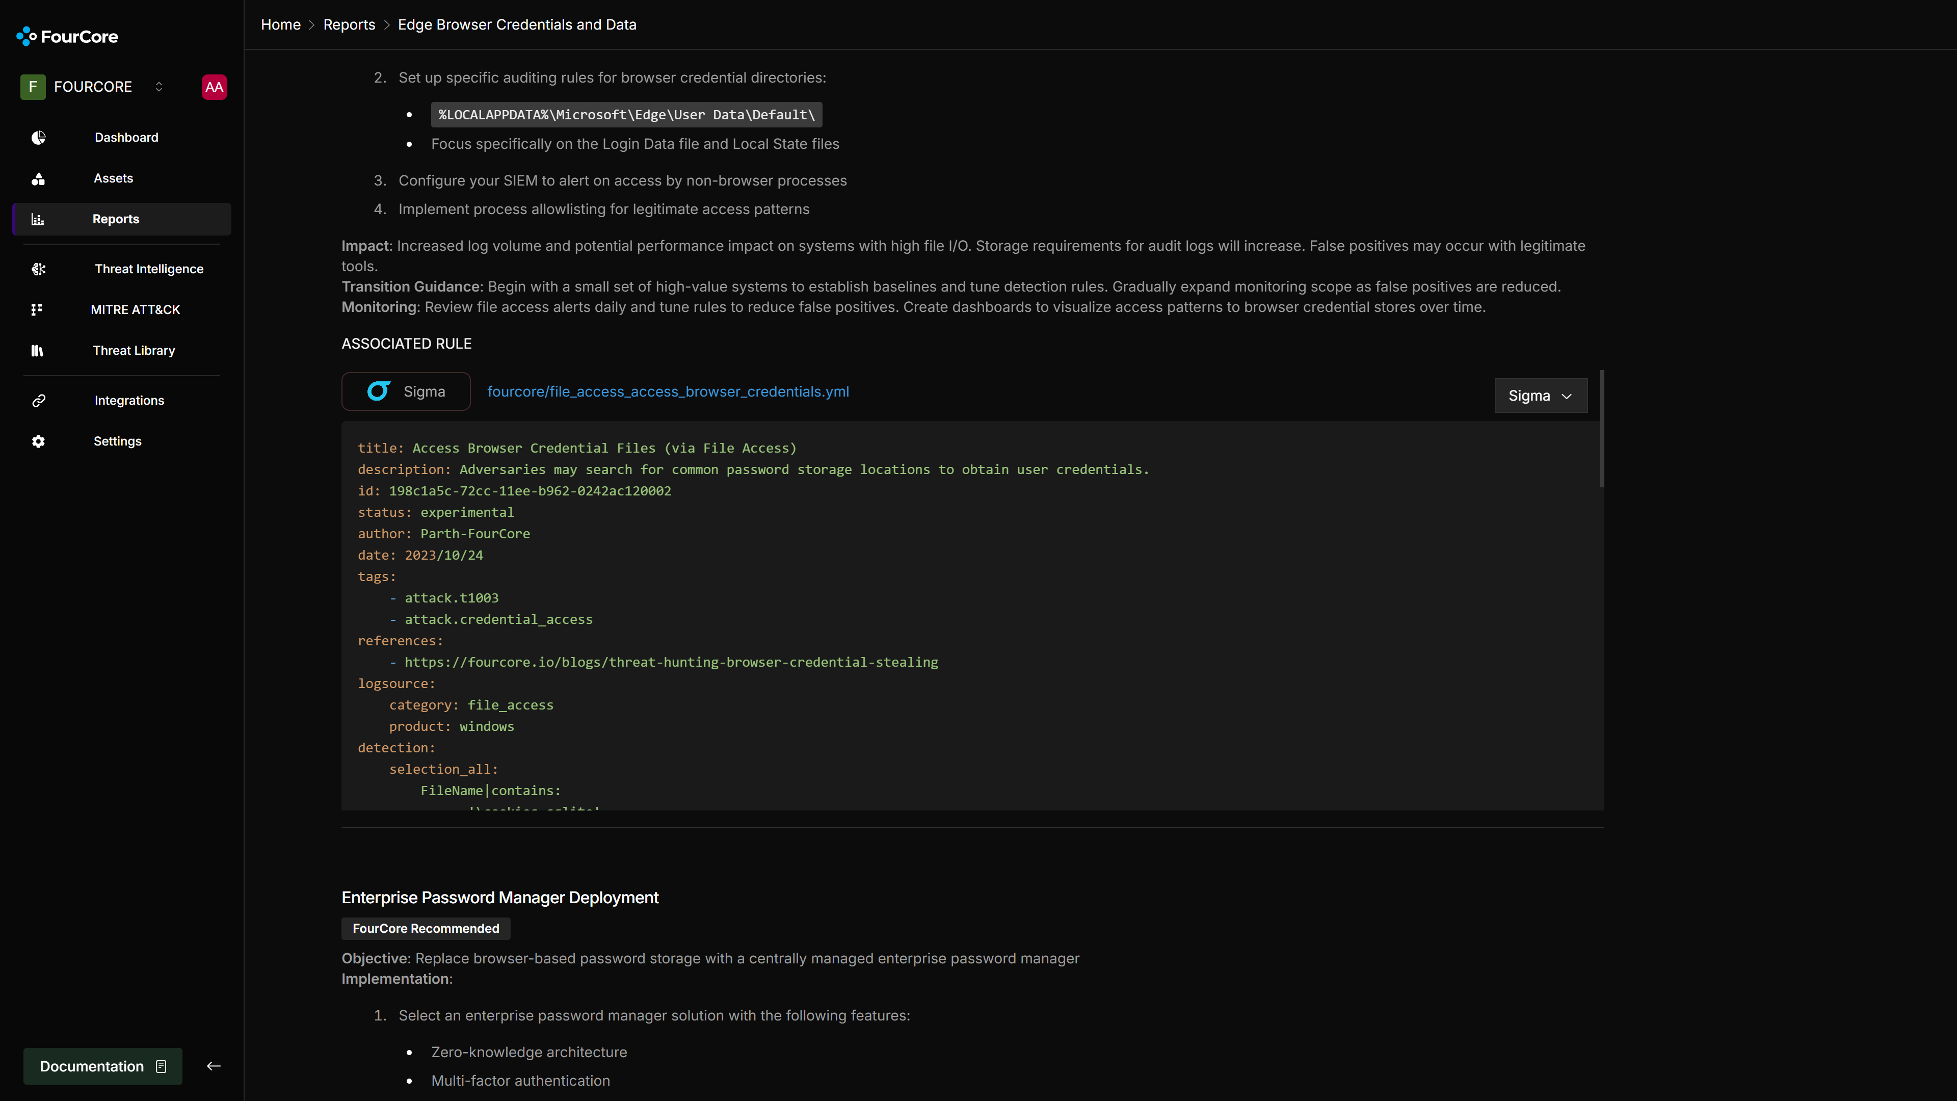Open the Documentation button
The image size is (1957, 1101).
(102, 1066)
